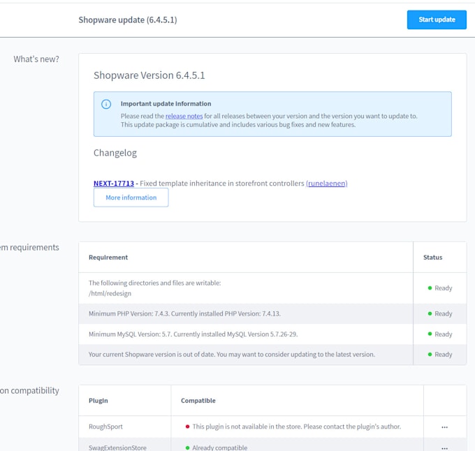The width and height of the screenshot is (475, 451).
Task: Click the Plugin column header
Action: coord(98,401)
